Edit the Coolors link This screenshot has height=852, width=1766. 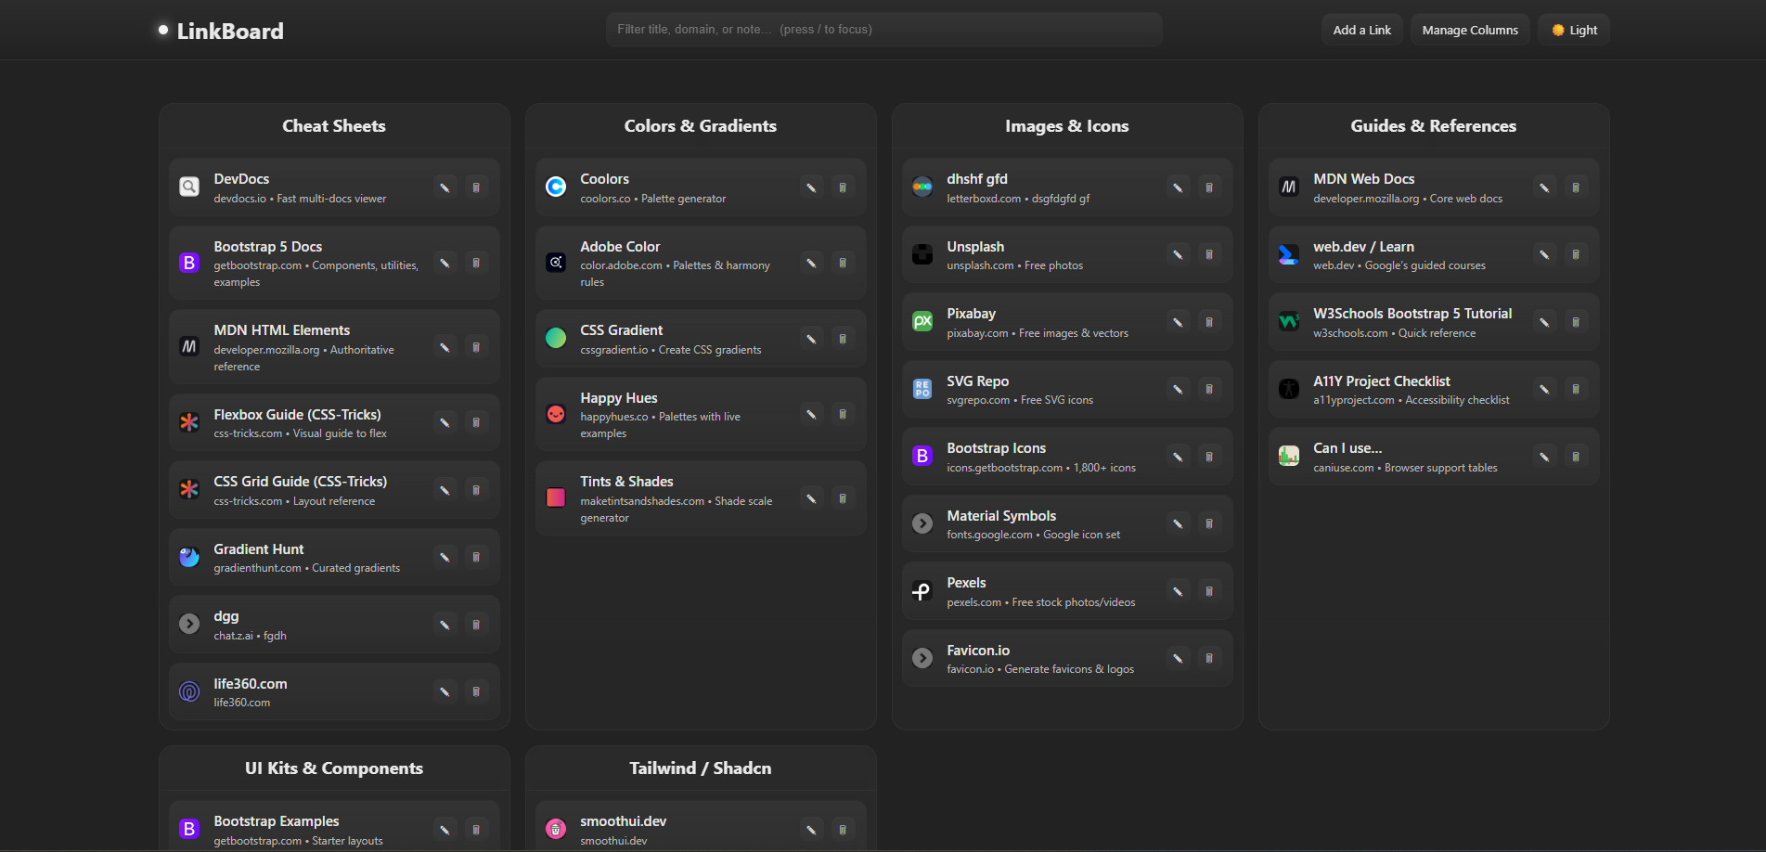point(811,187)
